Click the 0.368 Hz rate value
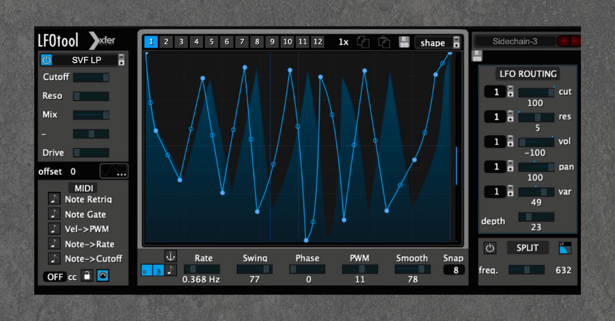This screenshot has width=615, height=321. click(x=201, y=279)
